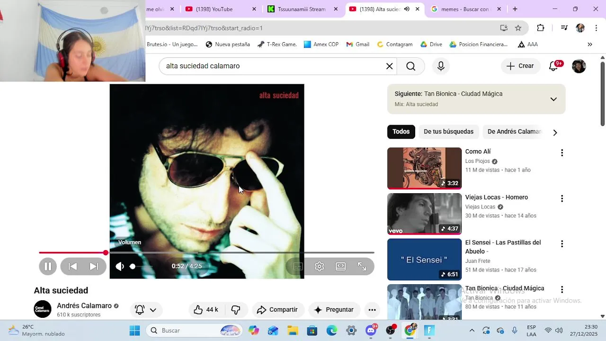Open the T-Rex Game bookmark

277,45
